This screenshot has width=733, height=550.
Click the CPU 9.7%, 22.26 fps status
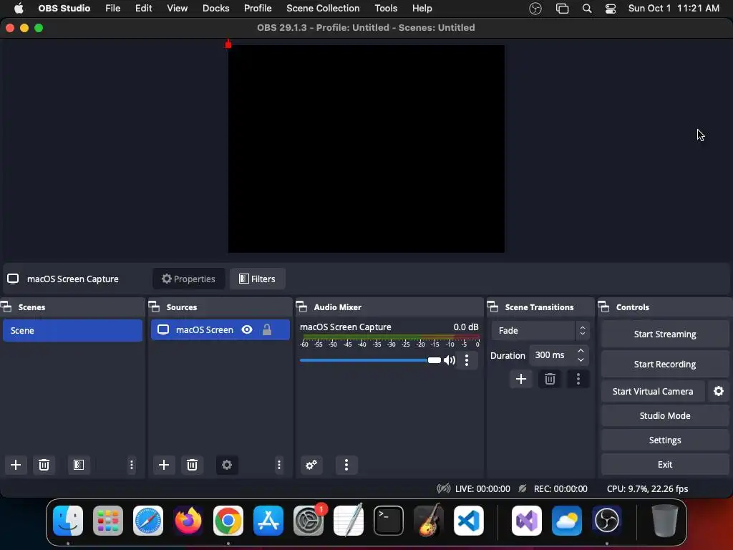click(x=647, y=488)
